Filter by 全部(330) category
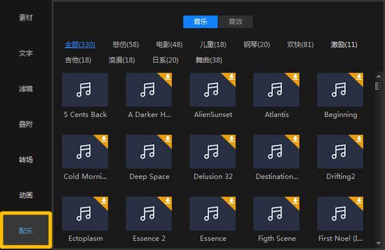385x250 pixels. [80, 44]
